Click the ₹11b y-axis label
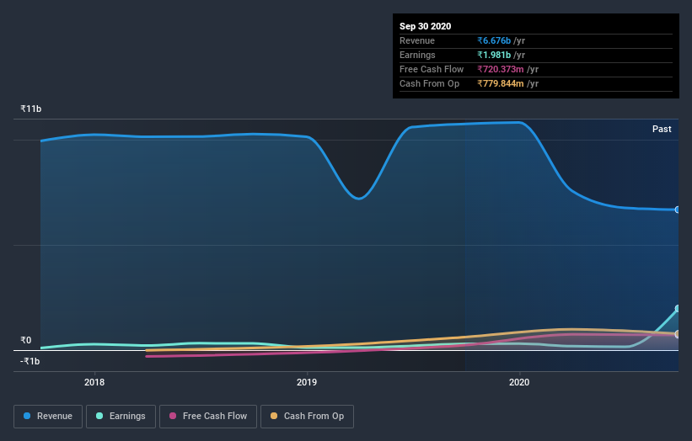Viewport: 692px width, 441px height. tap(31, 109)
